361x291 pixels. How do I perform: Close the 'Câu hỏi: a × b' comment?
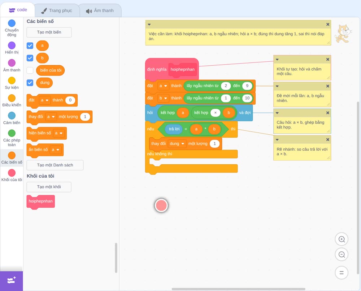(x=328, y=113)
